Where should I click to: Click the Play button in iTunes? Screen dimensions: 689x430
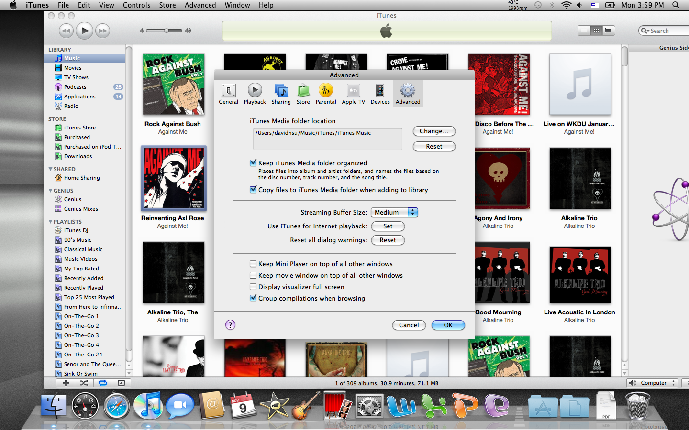pos(84,31)
